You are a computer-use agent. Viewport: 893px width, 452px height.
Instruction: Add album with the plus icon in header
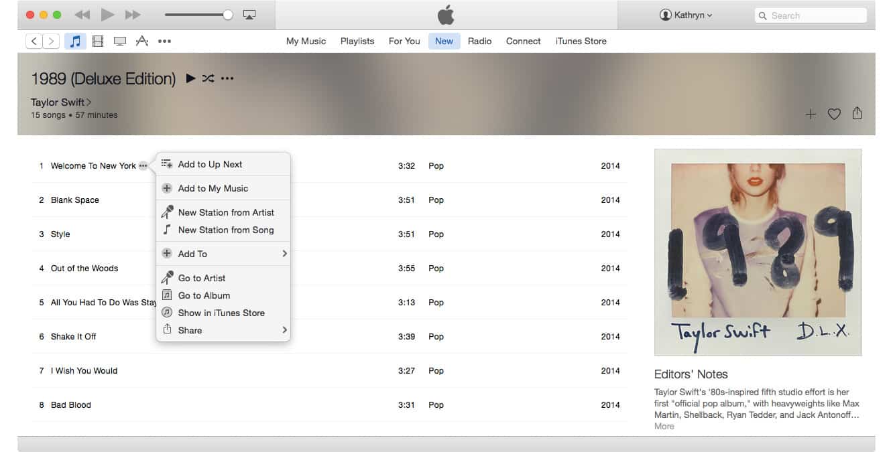click(811, 115)
